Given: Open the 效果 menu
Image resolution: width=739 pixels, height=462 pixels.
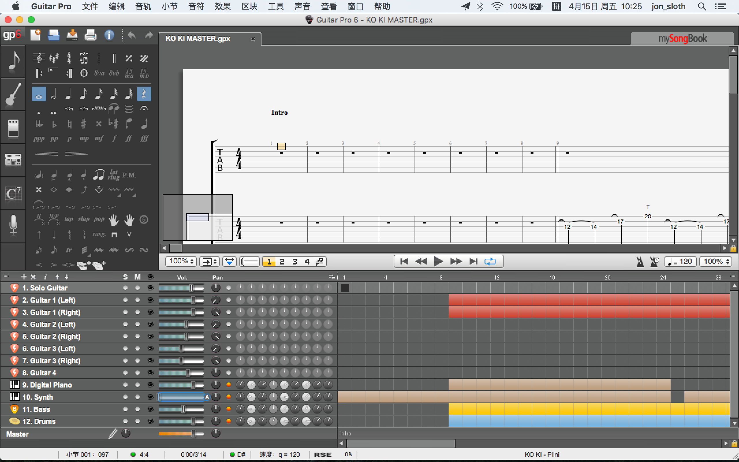Looking at the screenshot, I should 223,6.
